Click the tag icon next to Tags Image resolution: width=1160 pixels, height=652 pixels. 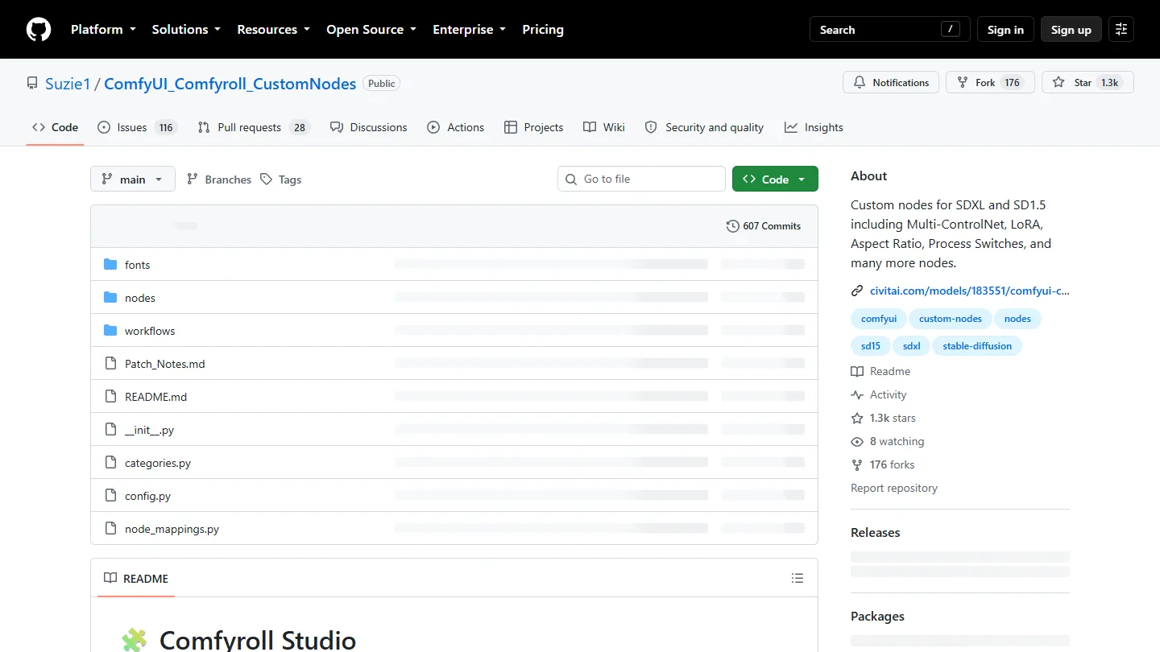pos(267,180)
